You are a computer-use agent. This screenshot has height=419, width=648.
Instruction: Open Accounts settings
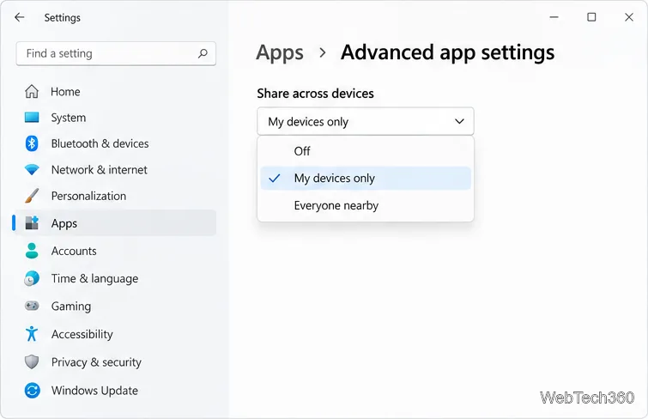click(116, 251)
